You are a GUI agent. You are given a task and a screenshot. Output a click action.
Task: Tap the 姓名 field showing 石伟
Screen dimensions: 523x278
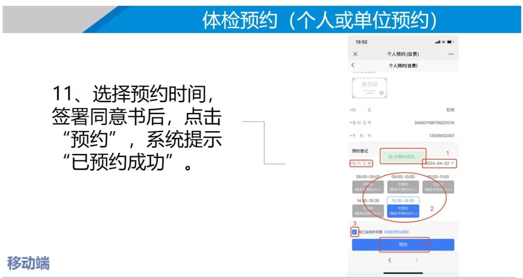403,110
